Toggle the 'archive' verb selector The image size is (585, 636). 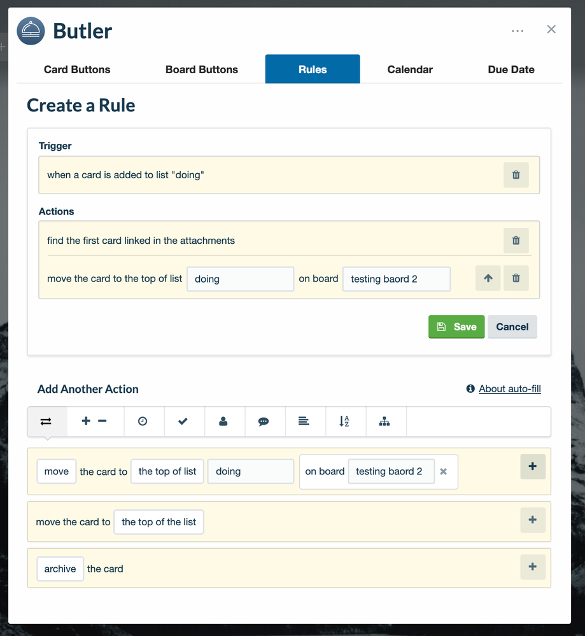coord(60,569)
